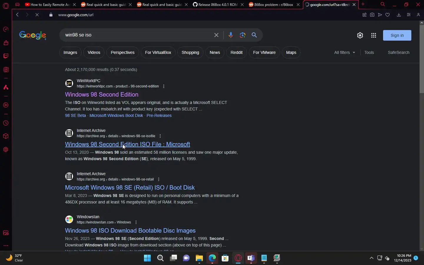Bookmark page with heart icon
This screenshot has width=424, height=265.
tap(388, 15)
